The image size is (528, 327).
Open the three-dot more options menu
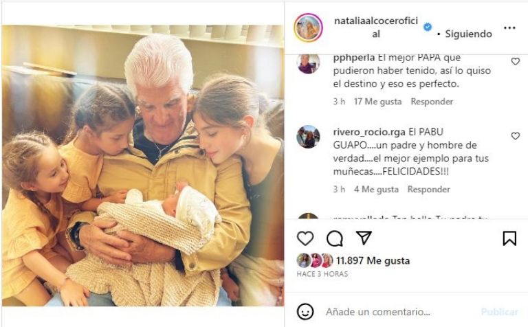[x=509, y=28]
